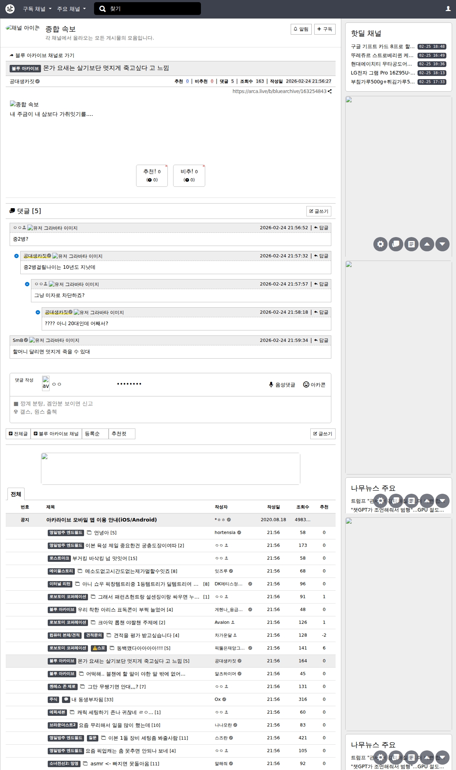456x770 pixels.
Task: Open hot deal LG전자 그램 Pro 16Z95U
Action: [x=383, y=73]
